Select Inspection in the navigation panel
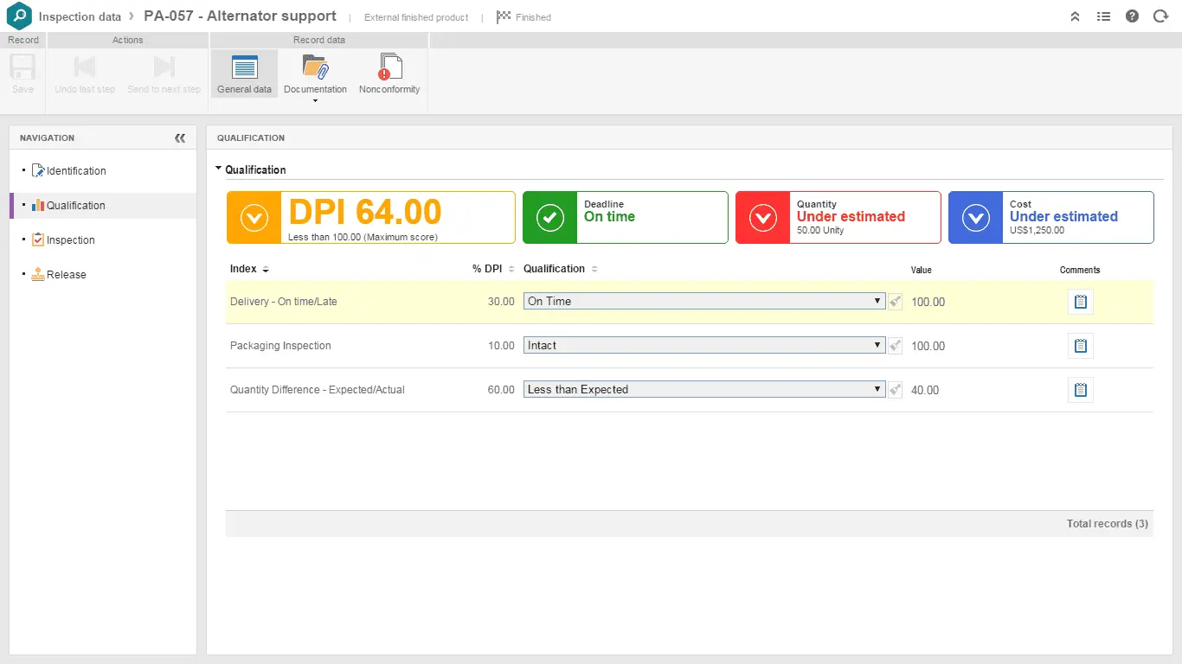 [x=70, y=240]
